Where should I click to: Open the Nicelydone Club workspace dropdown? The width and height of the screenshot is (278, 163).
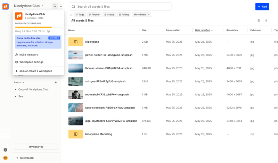point(28,6)
